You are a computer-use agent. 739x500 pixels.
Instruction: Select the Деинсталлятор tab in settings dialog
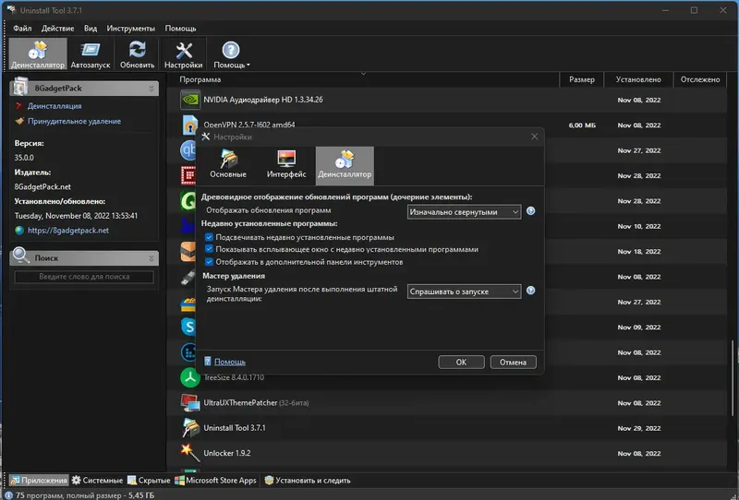(x=345, y=165)
